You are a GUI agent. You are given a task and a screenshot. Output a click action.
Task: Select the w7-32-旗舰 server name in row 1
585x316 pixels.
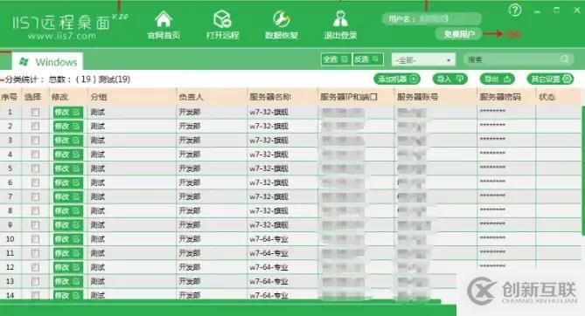coord(268,112)
